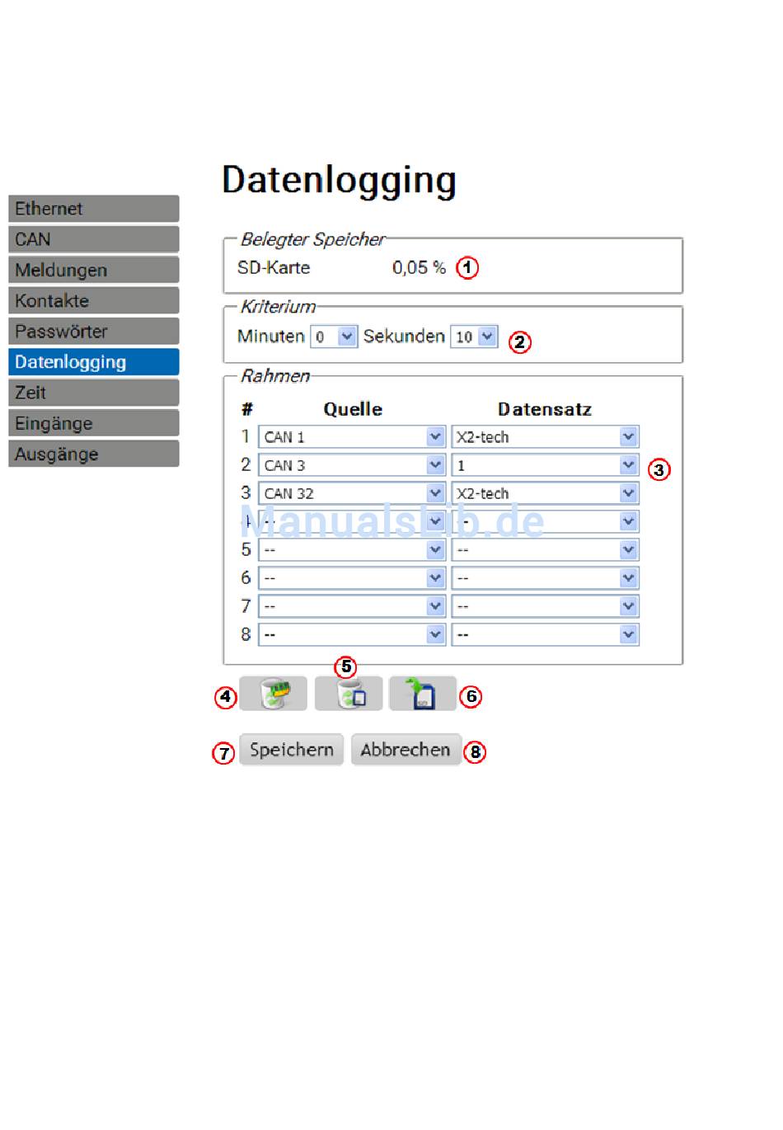783x1130 pixels.
Task: Open Datensatz dropdown in row 6
Action: pos(545,578)
